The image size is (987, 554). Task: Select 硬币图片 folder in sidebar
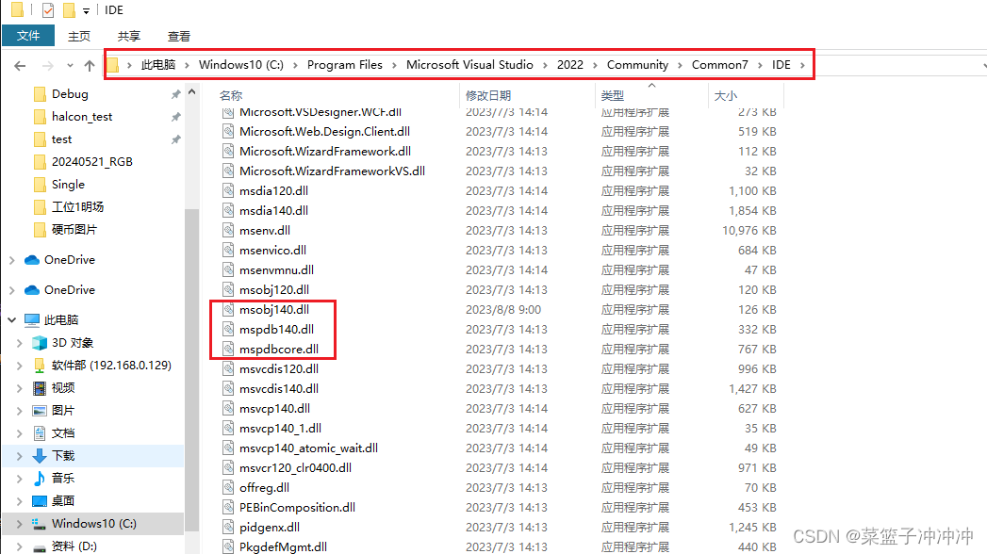click(x=74, y=230)
